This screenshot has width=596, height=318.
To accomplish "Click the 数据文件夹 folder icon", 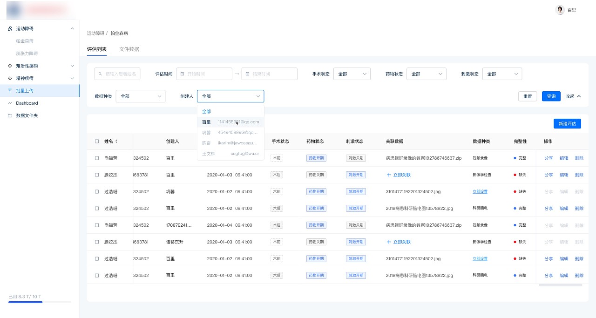I will (x=10, y=115).
